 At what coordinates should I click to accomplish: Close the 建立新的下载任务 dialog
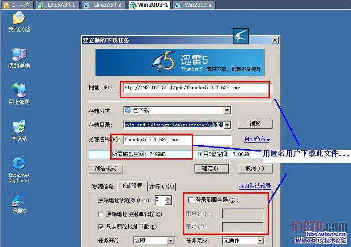click(x=275, y=40)
